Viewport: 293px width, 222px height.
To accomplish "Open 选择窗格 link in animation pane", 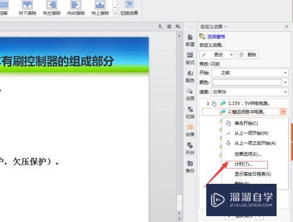I will [216, 36].
